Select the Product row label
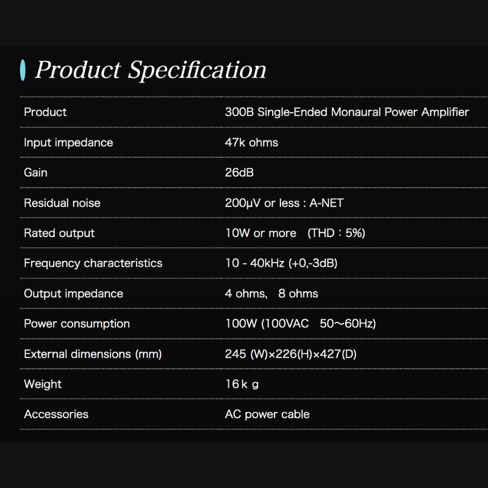 pyautogui.click(x=46, y=112)
